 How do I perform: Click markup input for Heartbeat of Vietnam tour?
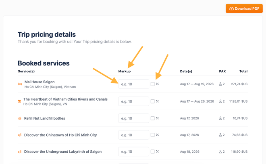[133, 101]
